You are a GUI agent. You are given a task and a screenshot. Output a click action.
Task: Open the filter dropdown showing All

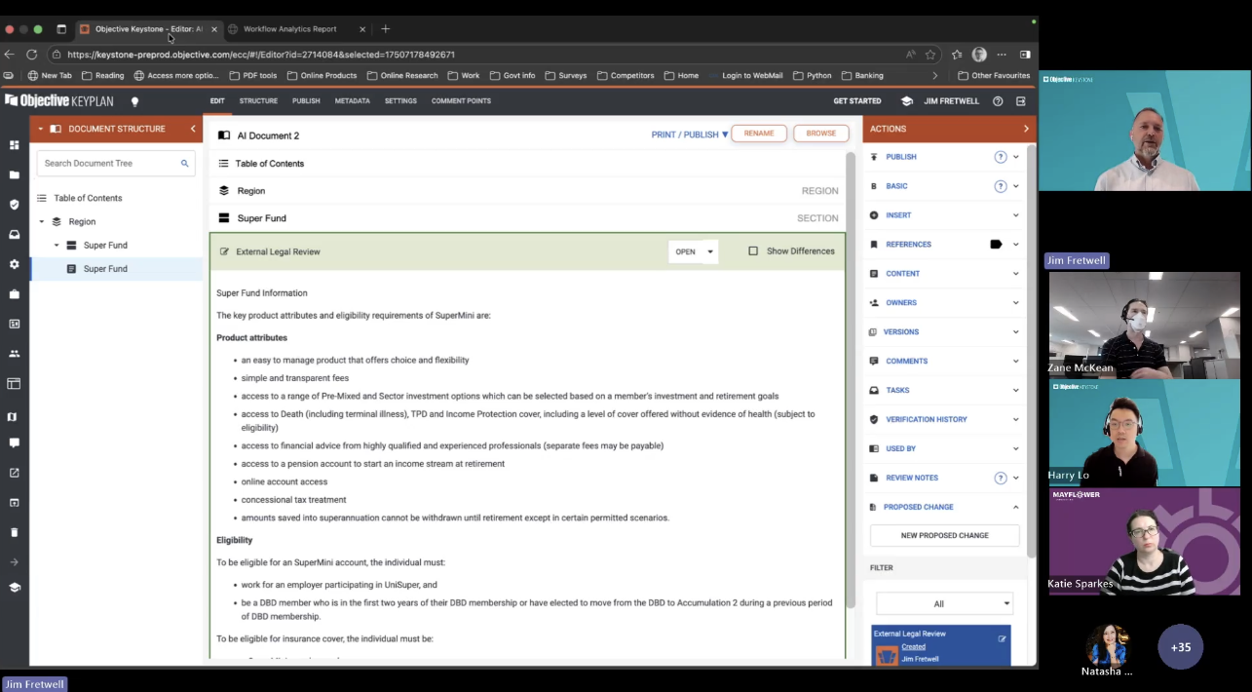(x=943, y=603)
